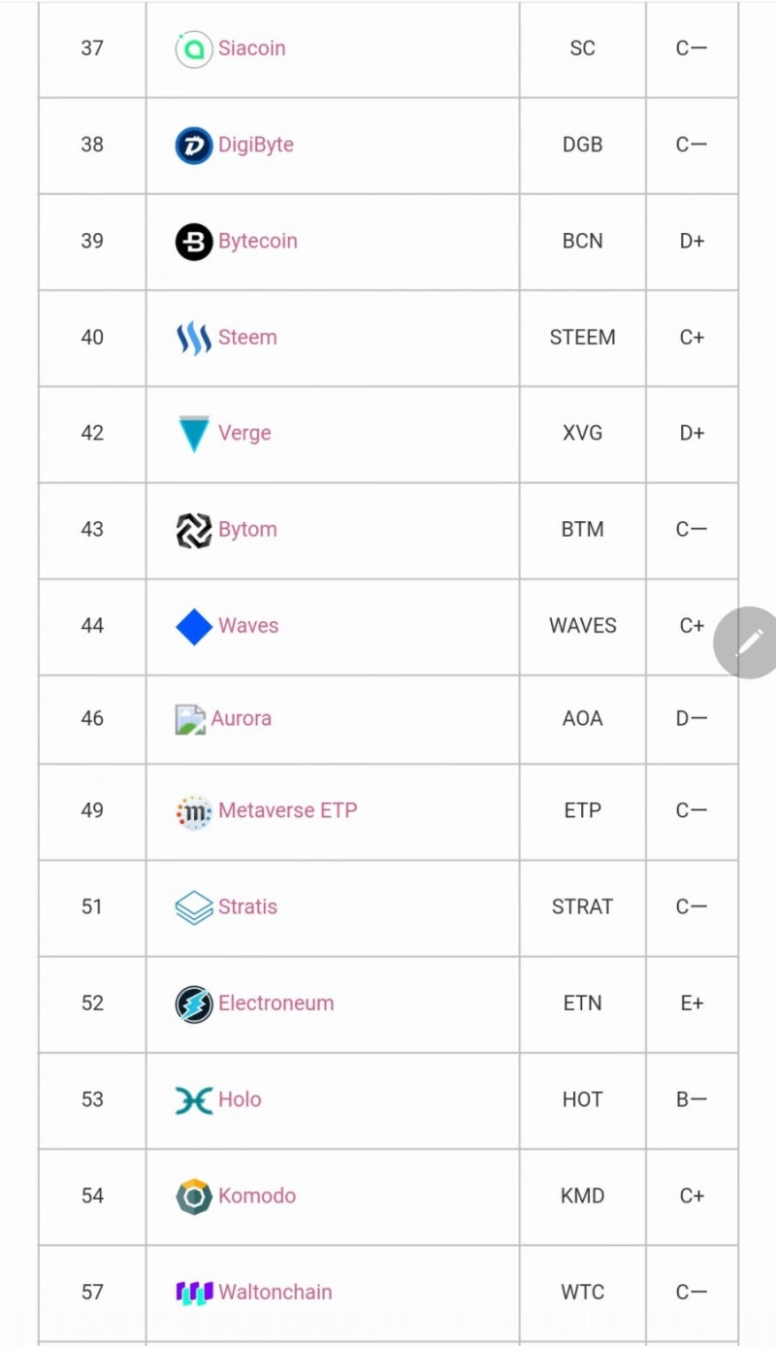Image resolution: width=776 pixels, height=1346 pixels.
Task: Open the Metaverse ETP link
Action: pos(287,810)
